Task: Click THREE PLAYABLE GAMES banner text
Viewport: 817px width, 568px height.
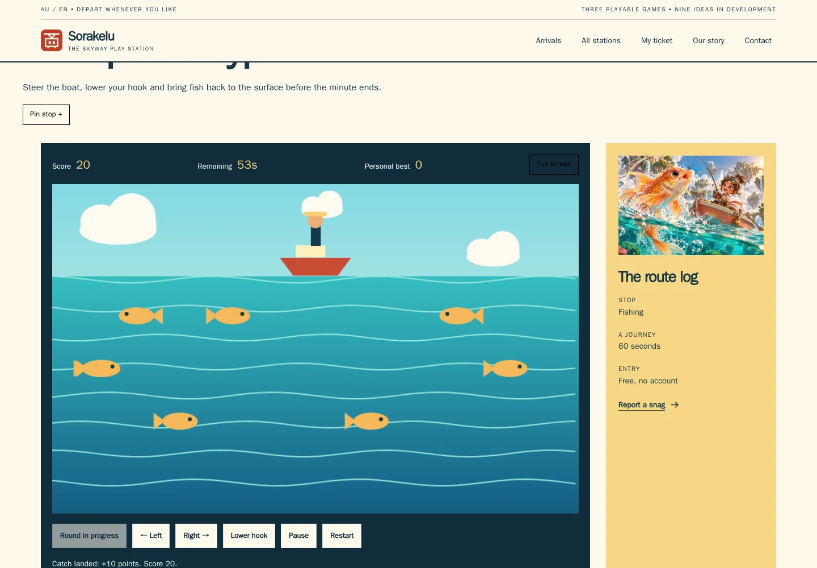Action: click(624, 10)
